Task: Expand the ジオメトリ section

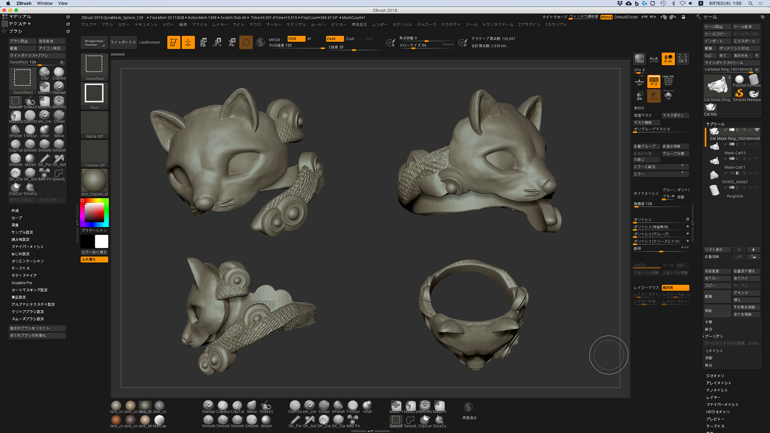Action: [715, 376]
